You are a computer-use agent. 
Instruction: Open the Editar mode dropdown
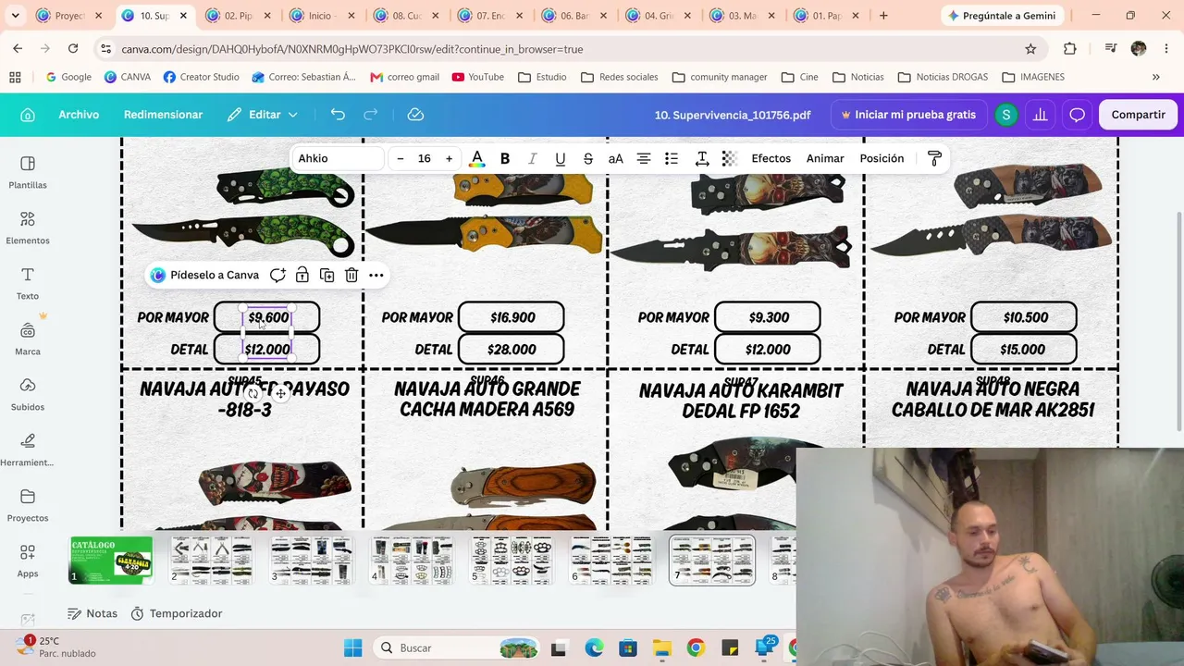[x=264, y=115]
